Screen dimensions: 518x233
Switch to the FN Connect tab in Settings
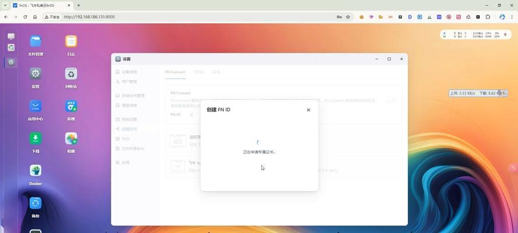(175, 72)
